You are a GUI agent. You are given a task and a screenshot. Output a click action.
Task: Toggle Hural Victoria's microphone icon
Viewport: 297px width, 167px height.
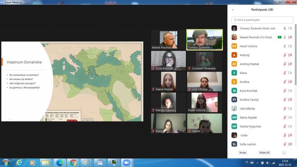pos(285,46)
